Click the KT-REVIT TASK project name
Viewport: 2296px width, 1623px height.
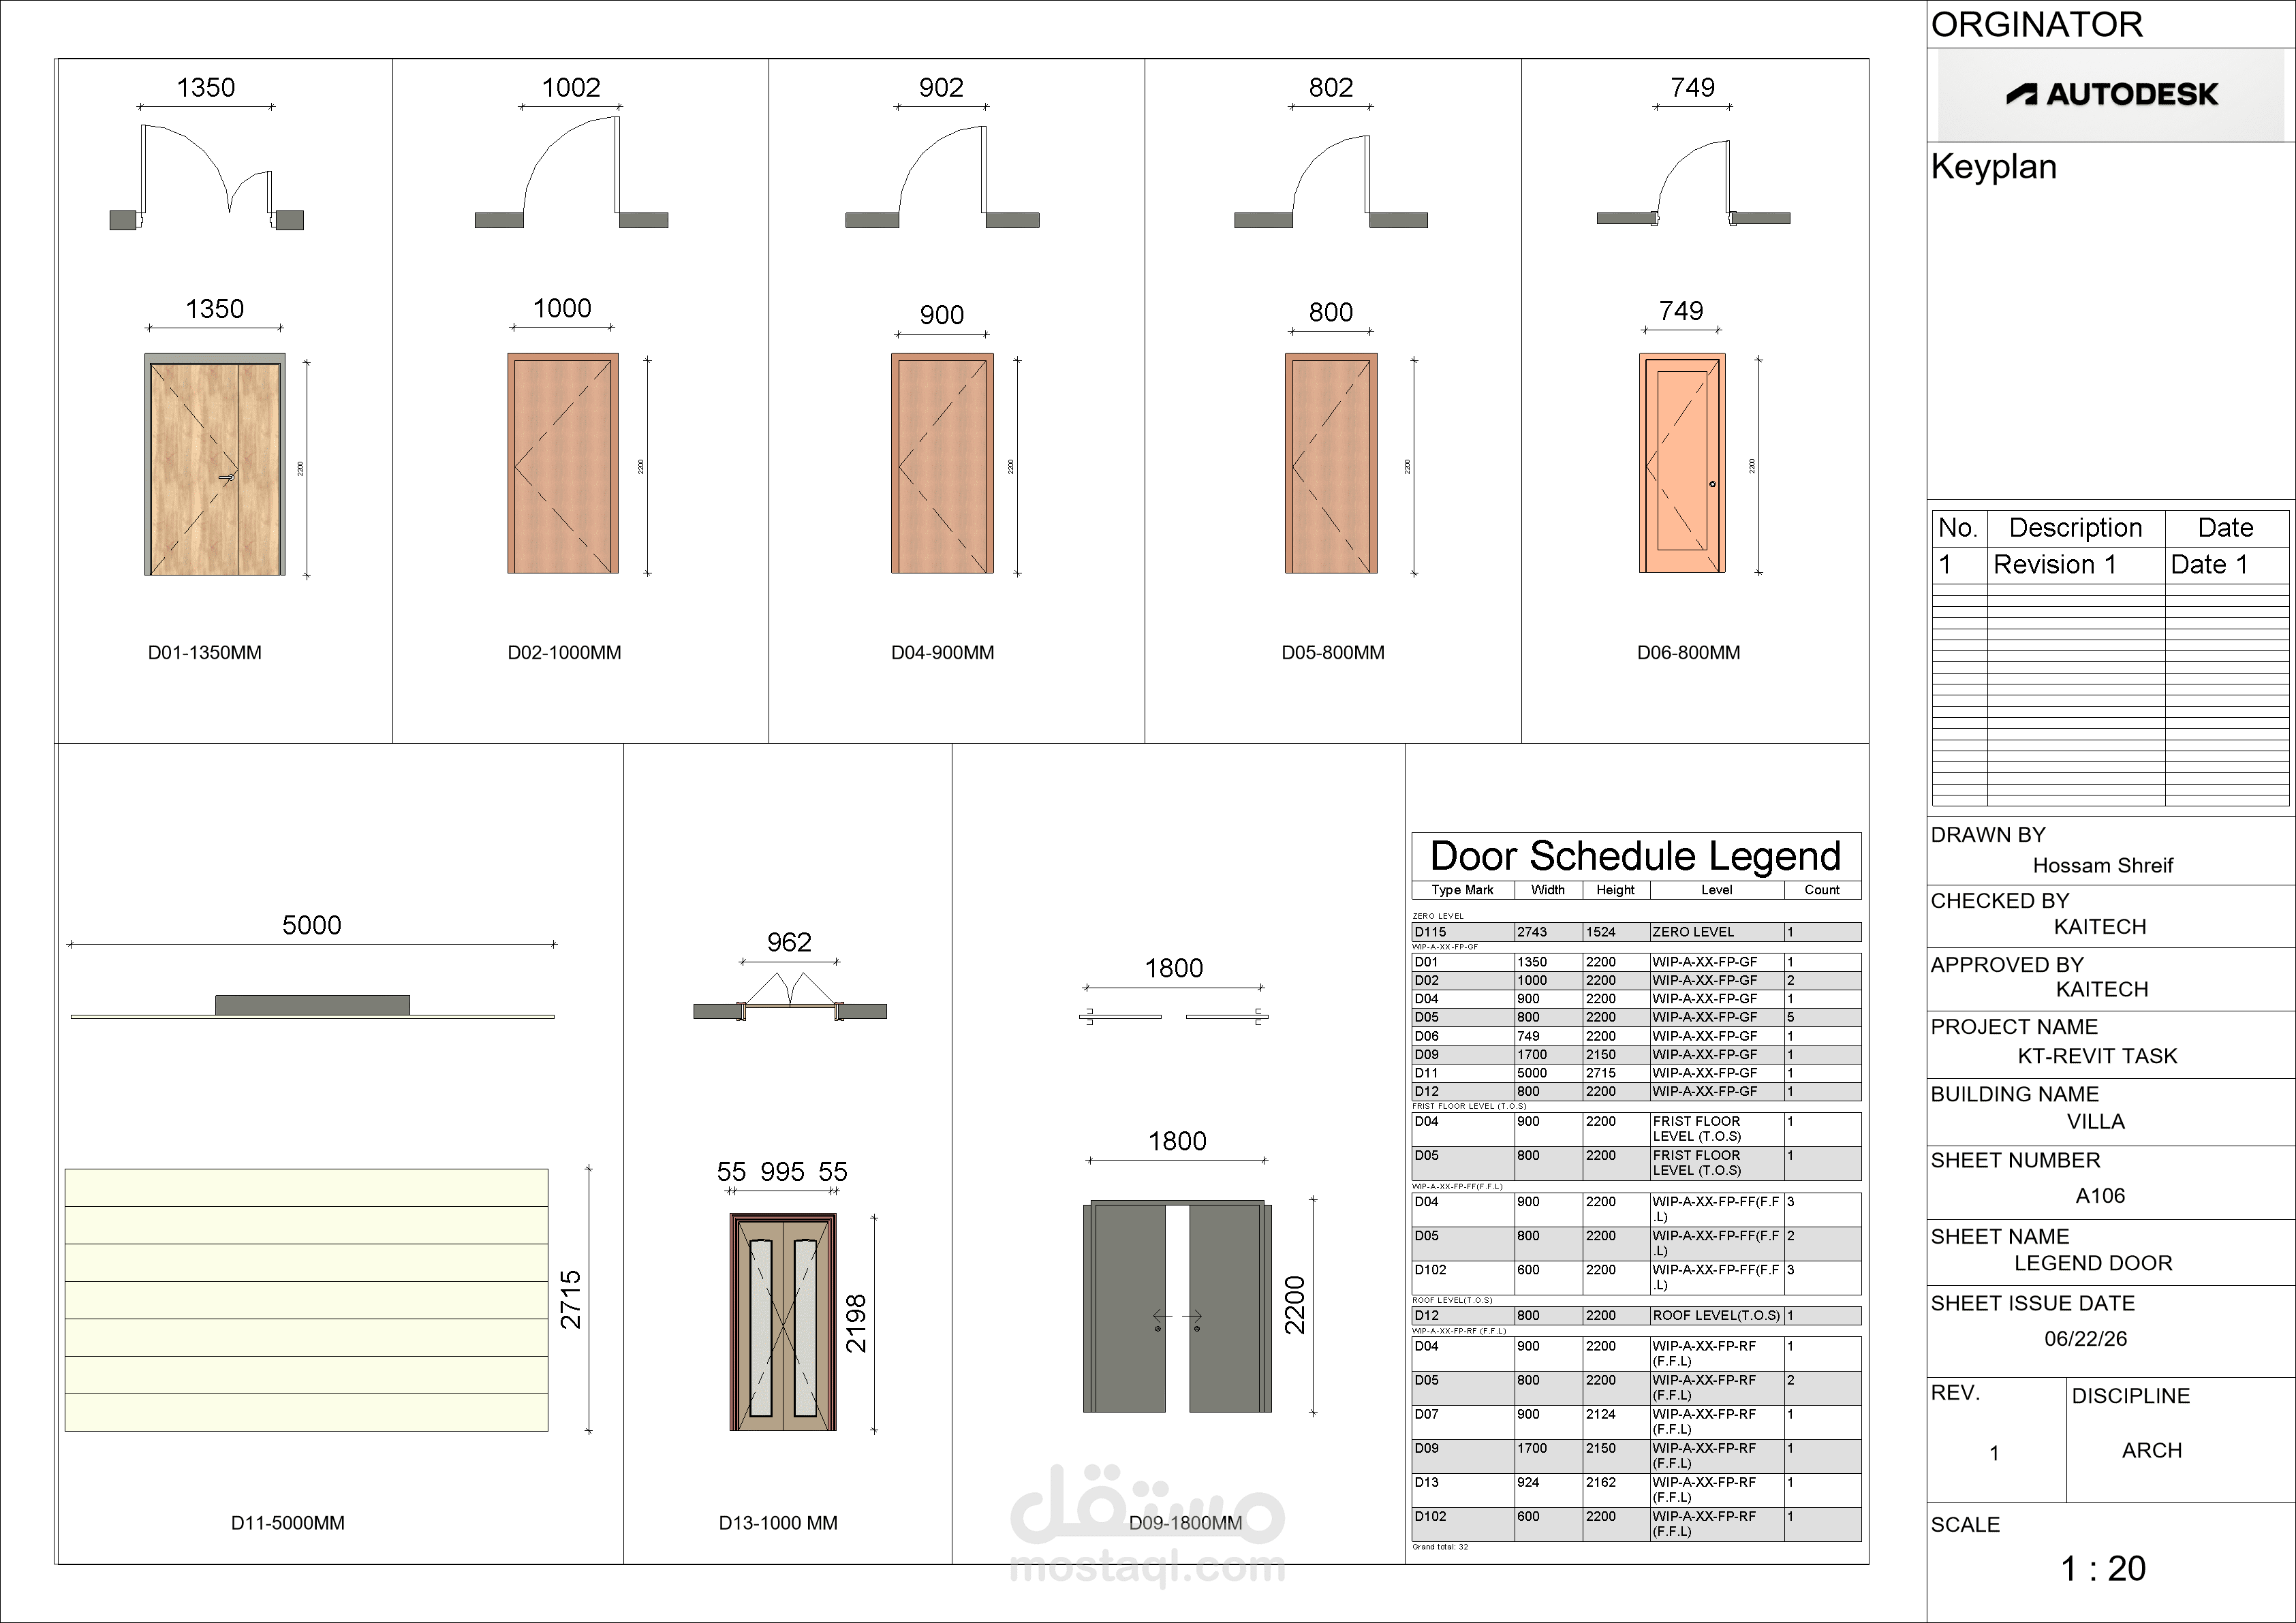pos(2097,1056)
